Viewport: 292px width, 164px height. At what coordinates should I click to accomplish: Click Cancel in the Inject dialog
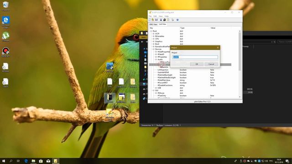tap(211, 64)
